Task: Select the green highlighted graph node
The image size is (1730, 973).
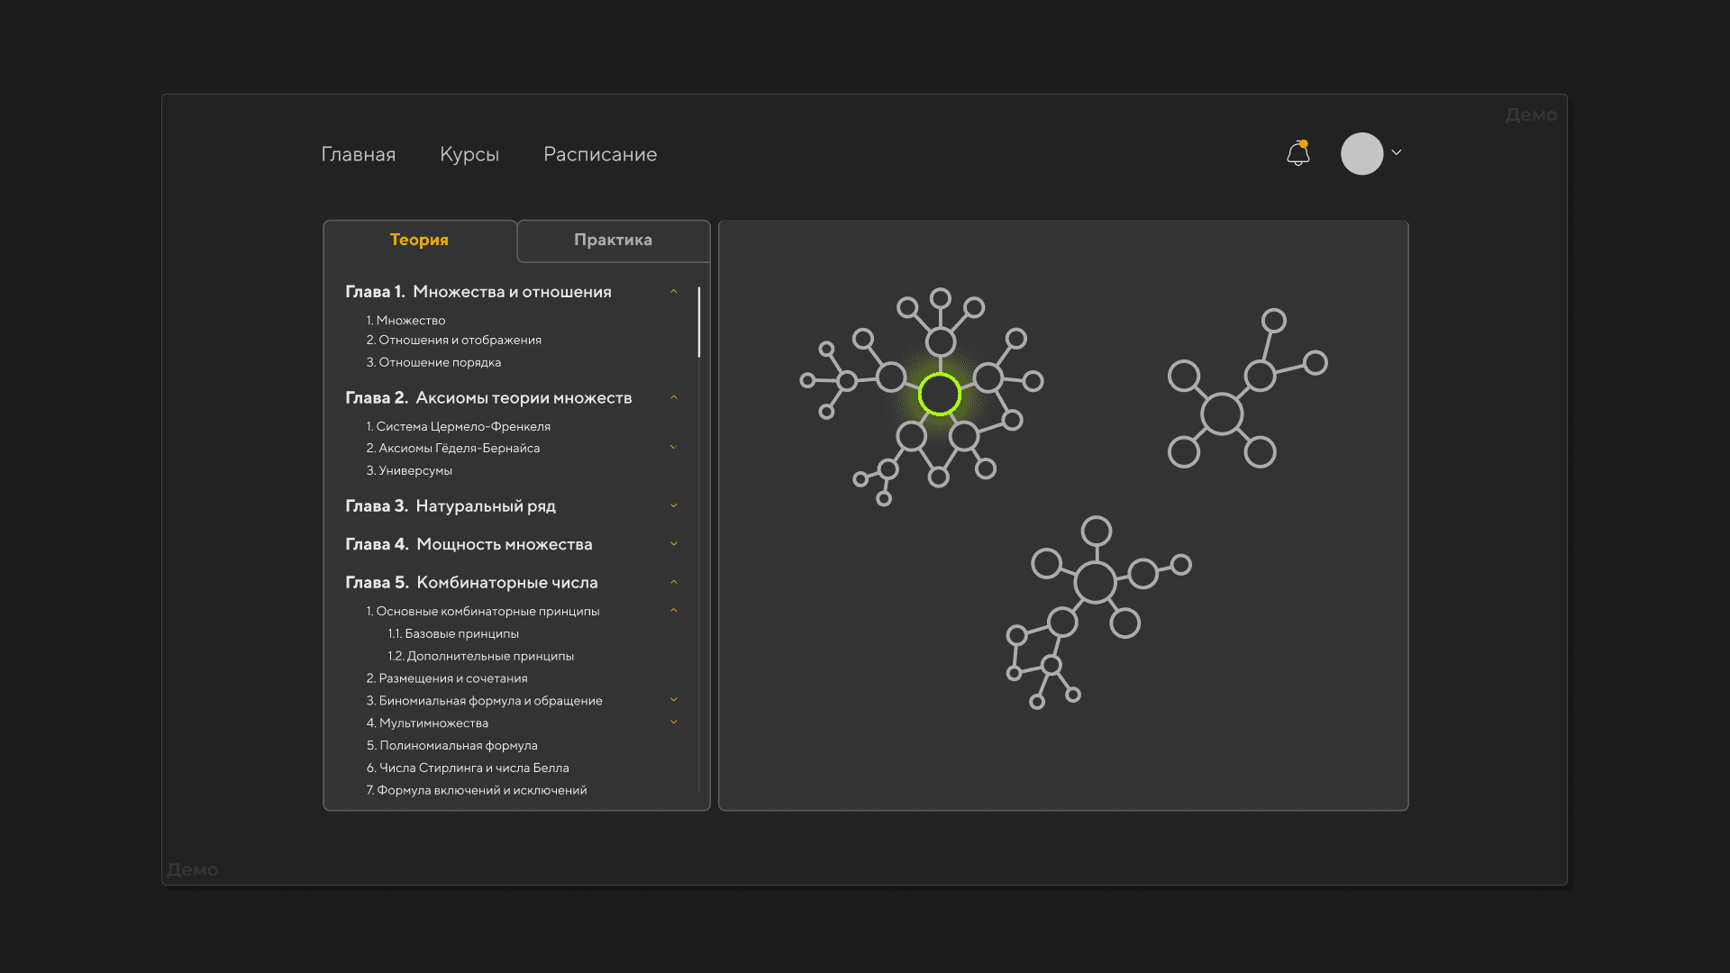Action: [940, 395]
